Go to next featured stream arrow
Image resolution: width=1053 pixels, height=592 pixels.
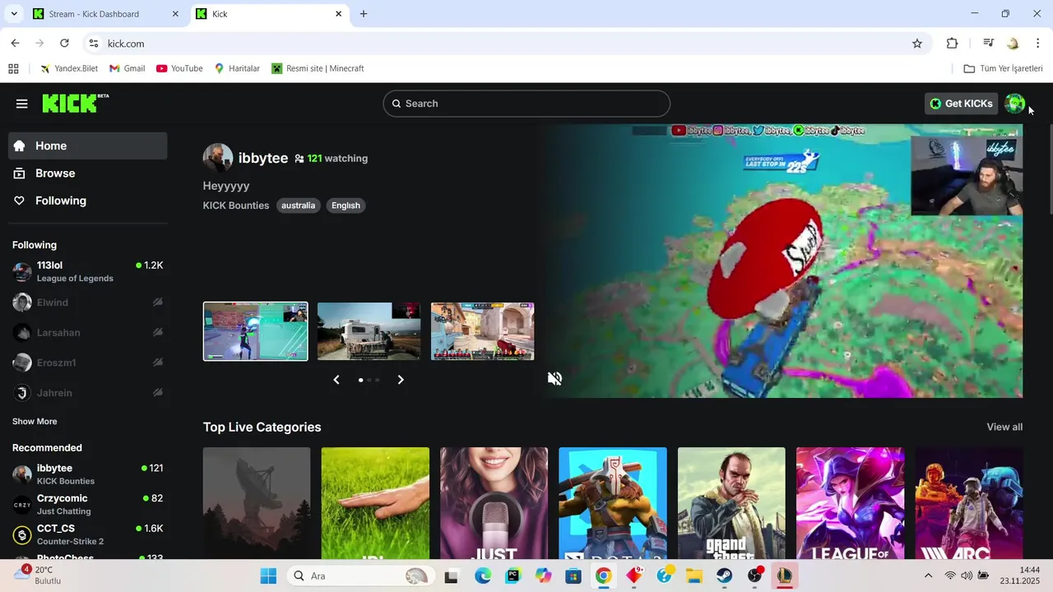click(401, 380)
